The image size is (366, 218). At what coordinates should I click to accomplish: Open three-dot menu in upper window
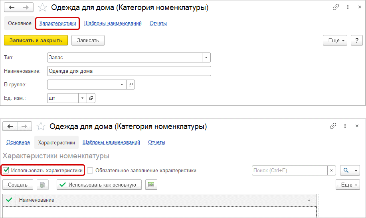[x=348, y=7]
